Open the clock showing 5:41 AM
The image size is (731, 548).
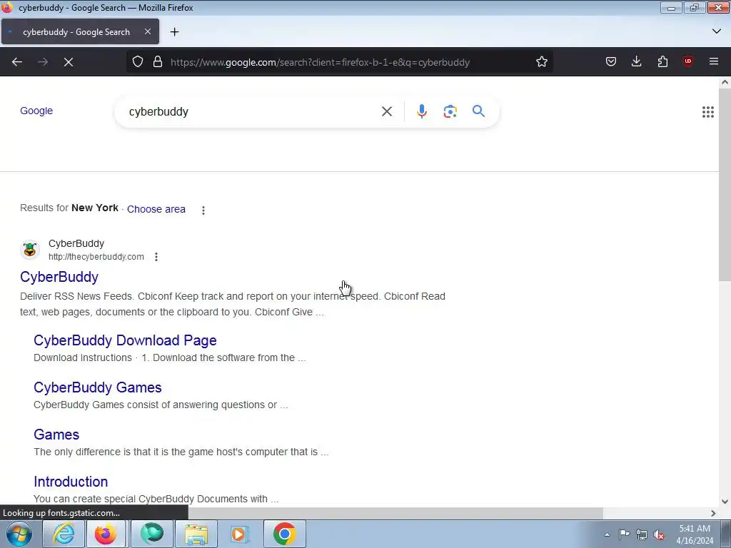pos(694,534)
